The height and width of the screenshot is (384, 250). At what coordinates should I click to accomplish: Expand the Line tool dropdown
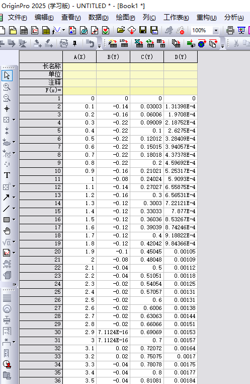[14, 209]
